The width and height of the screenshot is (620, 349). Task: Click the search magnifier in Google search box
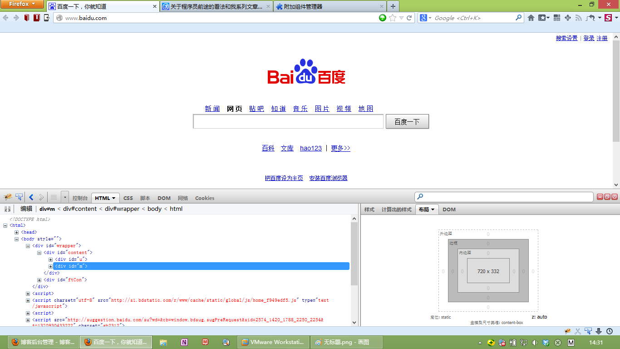[x=519, y=18]
